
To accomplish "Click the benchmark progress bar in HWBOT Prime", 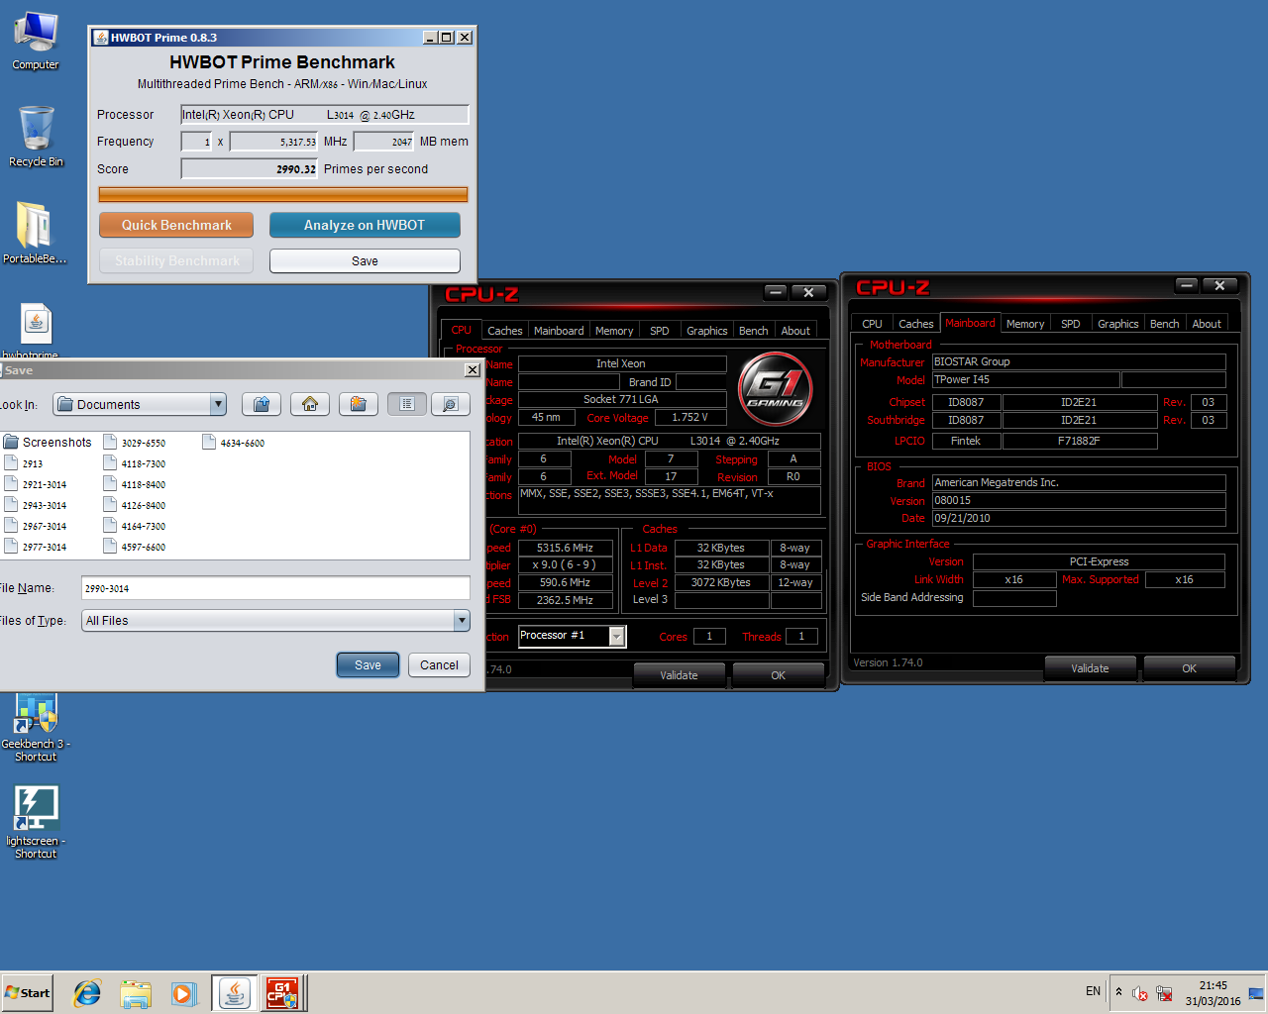I will pos(282,195).
